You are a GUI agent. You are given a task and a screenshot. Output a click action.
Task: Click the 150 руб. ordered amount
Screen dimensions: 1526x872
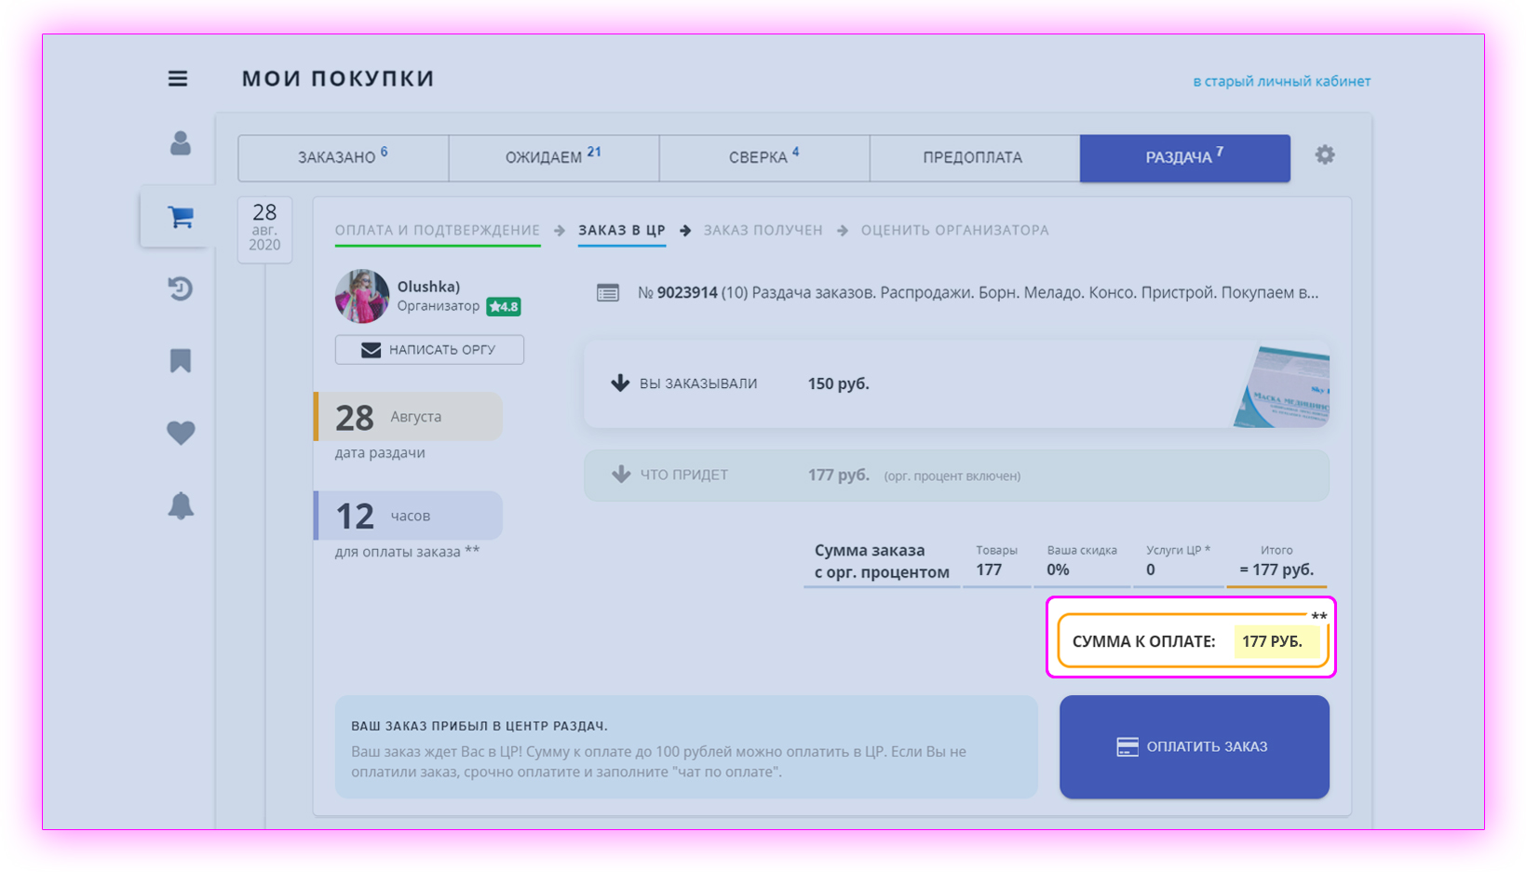click(839, 383)
